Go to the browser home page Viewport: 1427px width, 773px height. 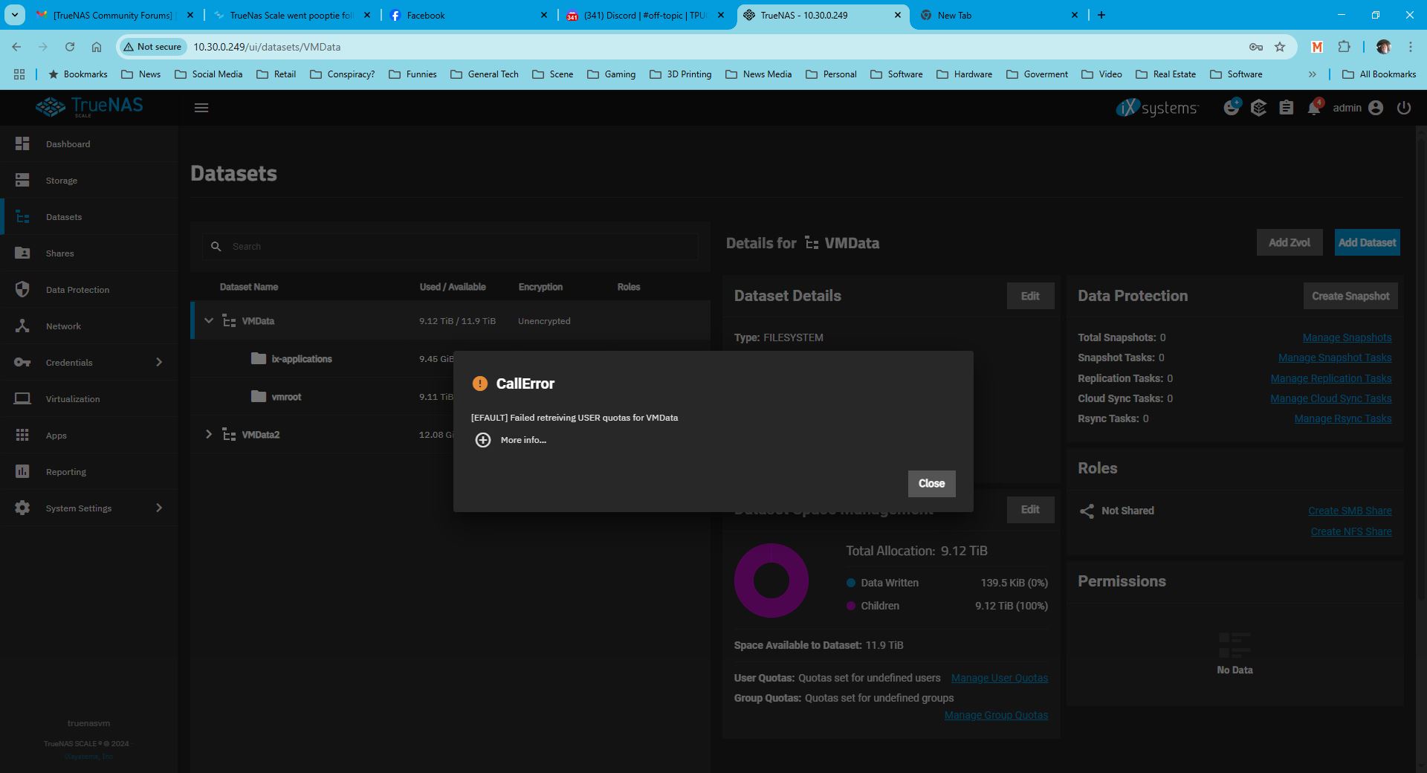tap(97, 47)
